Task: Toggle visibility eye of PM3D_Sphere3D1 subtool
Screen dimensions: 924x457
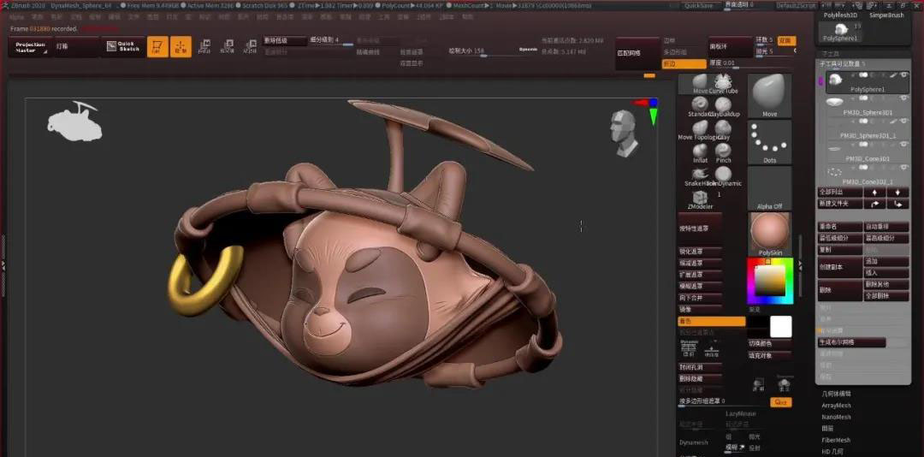Action: coord(903,98)
